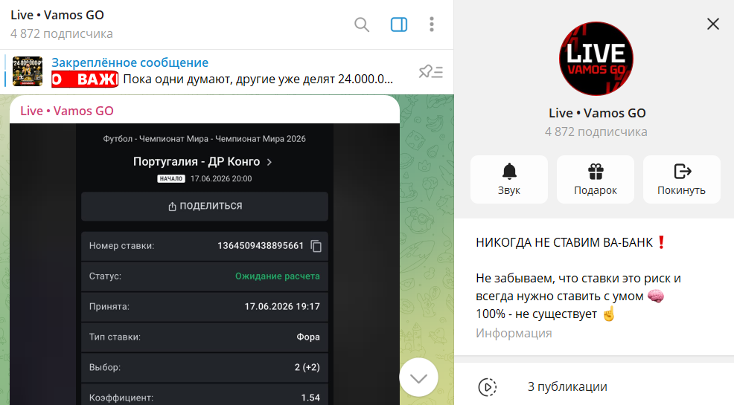This screenshot has height=405, width=734.
Task: Toggle the 'Звук' notification button
Action: pos(509,179)
